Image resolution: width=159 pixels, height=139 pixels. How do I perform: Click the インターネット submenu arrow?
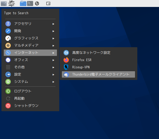pyautogui.click(x=53, y=53)
